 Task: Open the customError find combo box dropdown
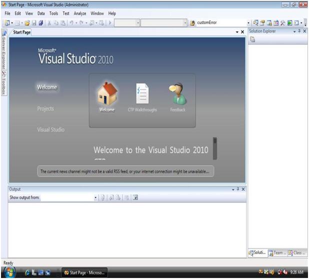point(249,23)
